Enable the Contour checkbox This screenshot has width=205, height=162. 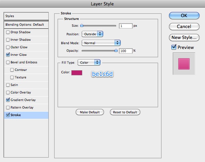[x=12, y=70]
